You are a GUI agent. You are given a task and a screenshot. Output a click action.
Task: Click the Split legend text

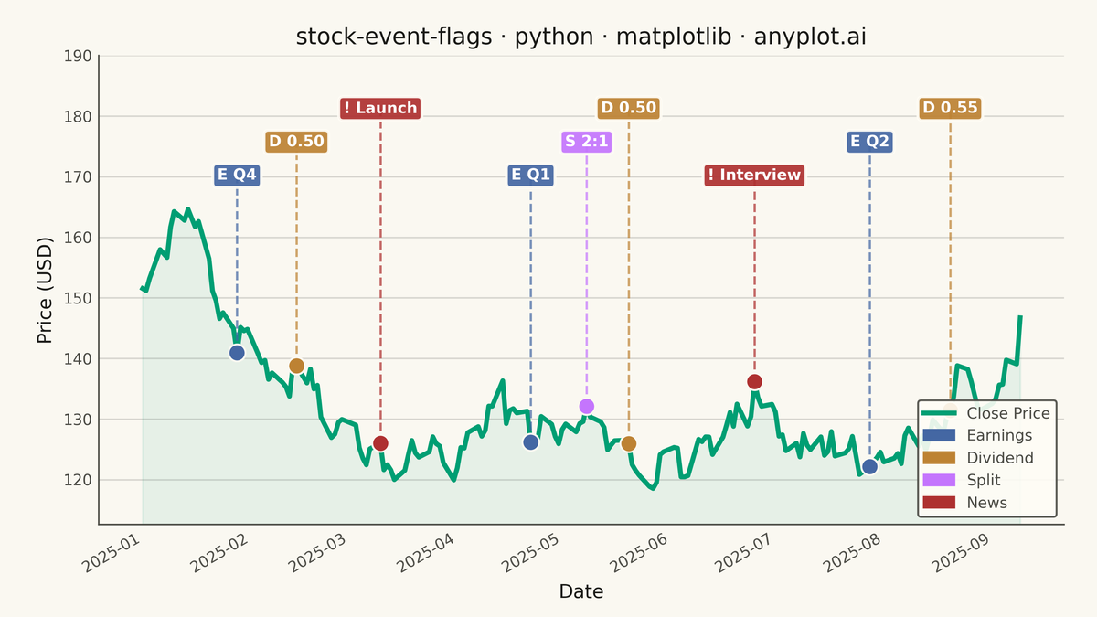coord(984,481)
